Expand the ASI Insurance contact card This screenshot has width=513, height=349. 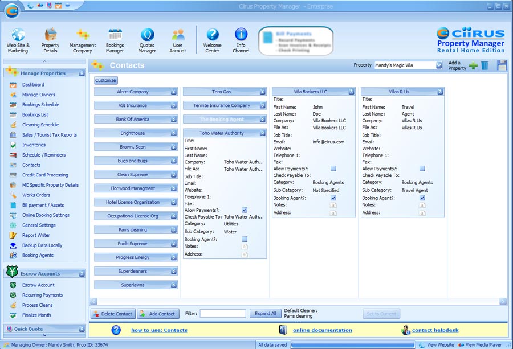(x=174, y=105)
